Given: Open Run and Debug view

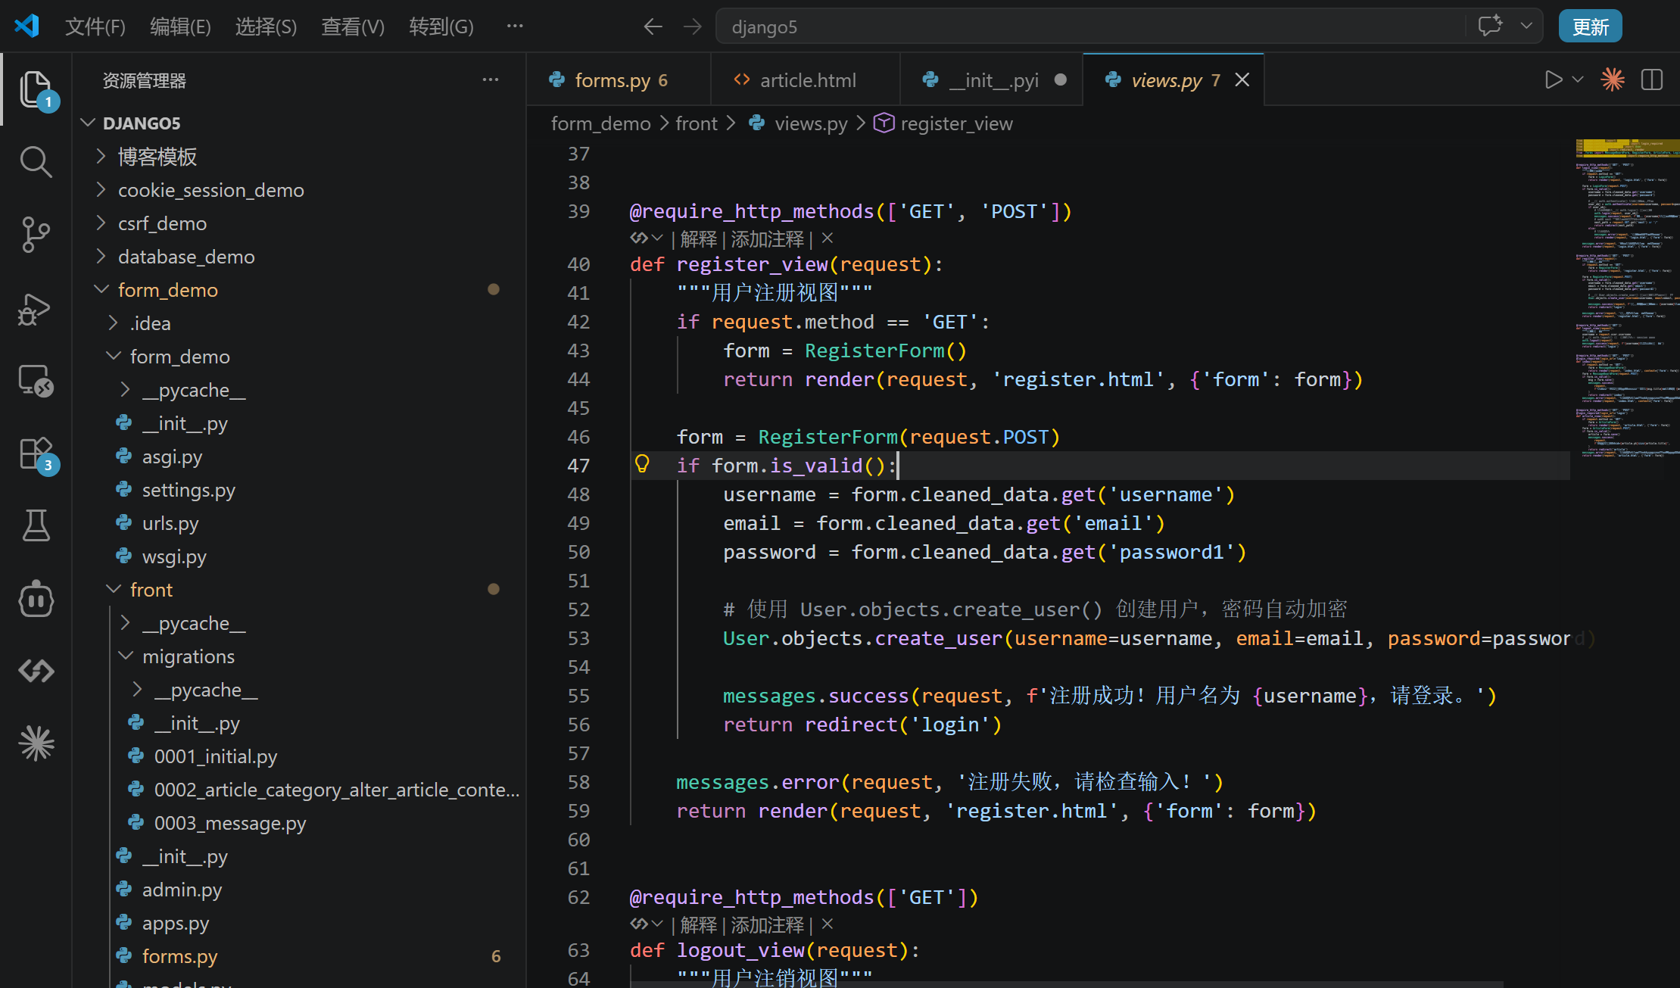Looking at the screenshot, I should (36, 308).
